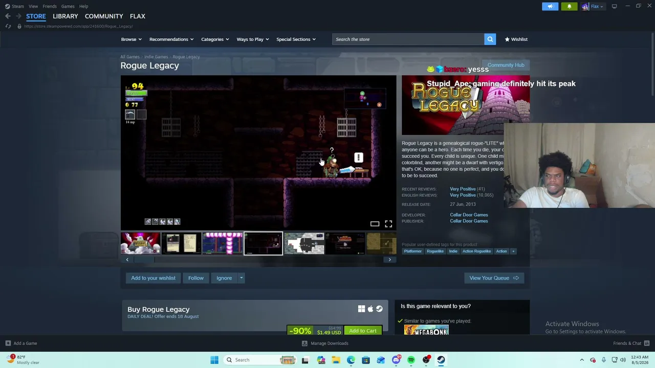Open the Games menu
The height and width of the screenshot is (368, 655).
tap(68, 6)
